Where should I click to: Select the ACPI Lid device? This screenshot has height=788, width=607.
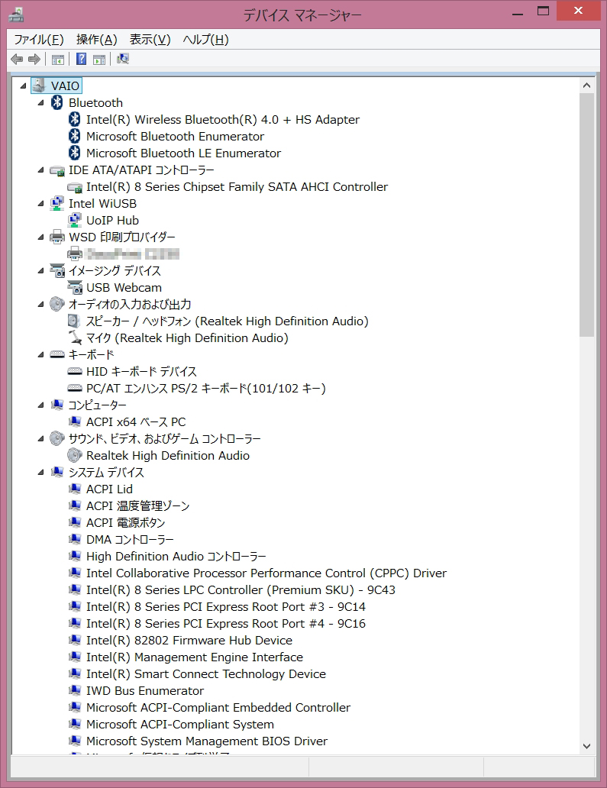tap(109, 489)
